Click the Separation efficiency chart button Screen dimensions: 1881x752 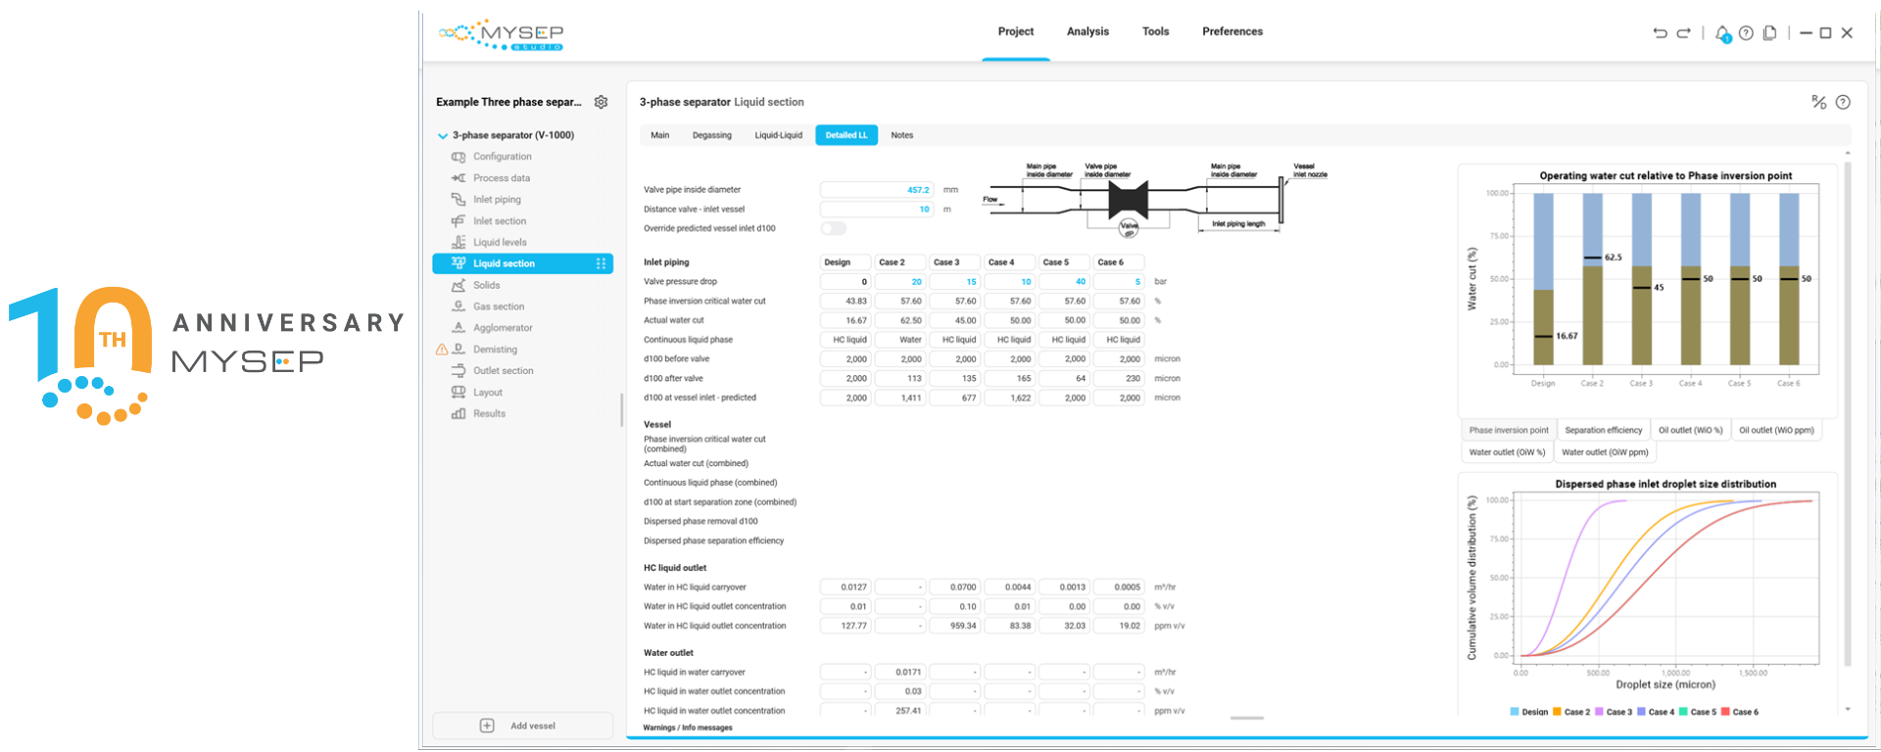pyautogui.click(x=1604, y=430)
